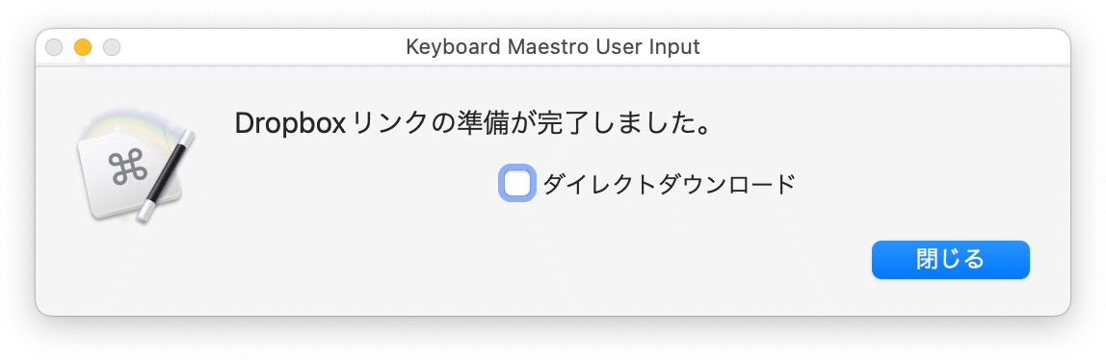Click the word Dropbox in the message
This screenshot has width=1106, height=360.
[290, 125]
